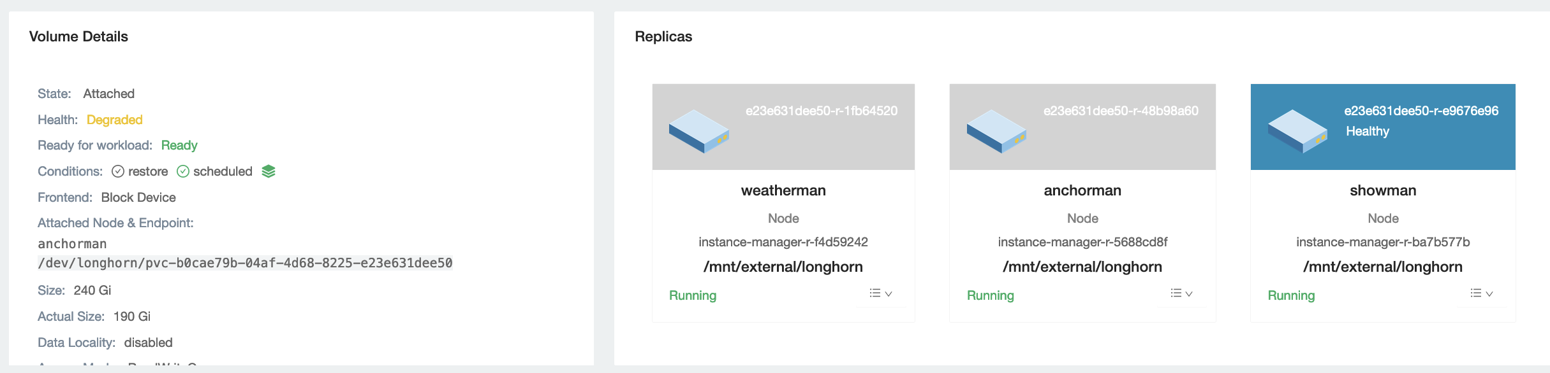Click the showman replica disk icon

(1297, 131)
